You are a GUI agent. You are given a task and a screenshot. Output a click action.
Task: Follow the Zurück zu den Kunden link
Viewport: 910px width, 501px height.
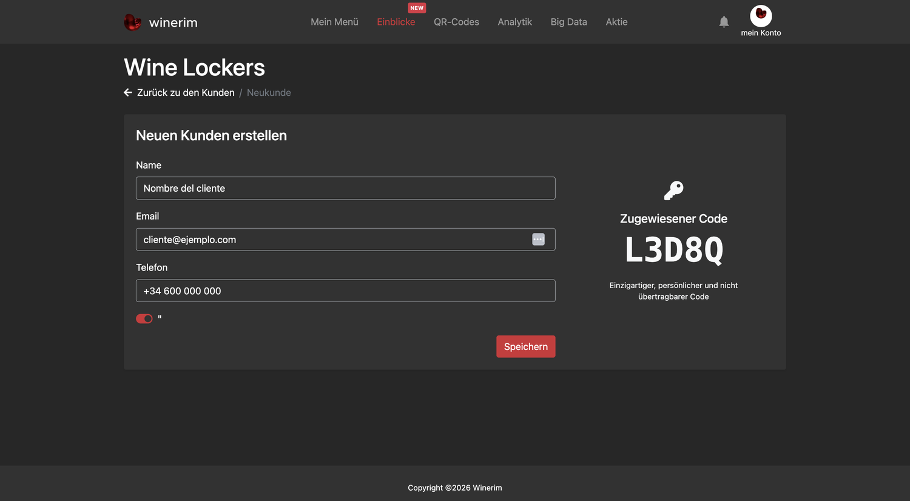point(186,93)
